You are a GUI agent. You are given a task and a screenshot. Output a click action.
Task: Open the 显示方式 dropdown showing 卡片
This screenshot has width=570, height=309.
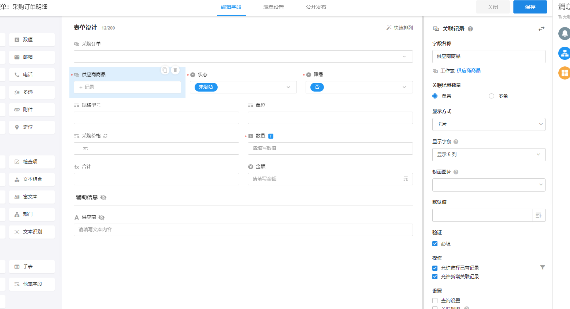(489, 124)
